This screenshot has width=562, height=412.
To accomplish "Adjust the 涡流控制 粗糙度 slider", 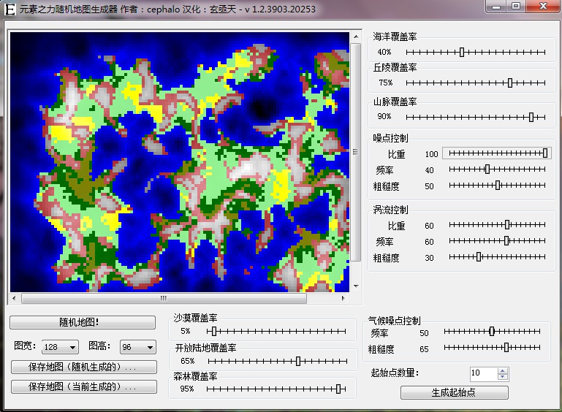I will pyautogui.click(x=497, y=257).
